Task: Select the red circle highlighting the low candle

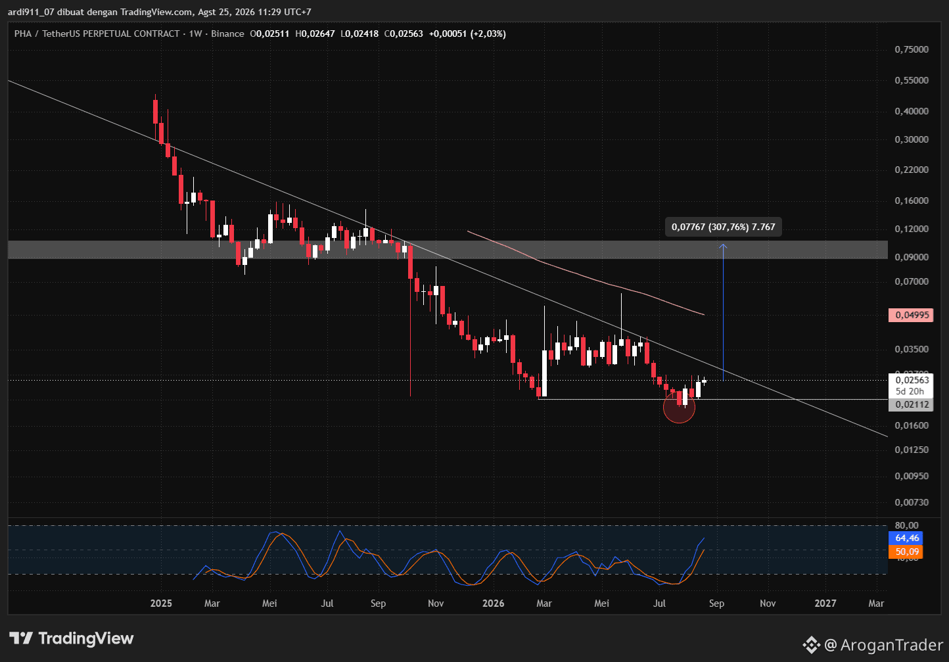Action: click(679, 407)
